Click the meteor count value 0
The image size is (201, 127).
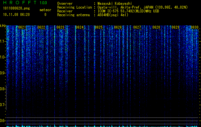45,15
